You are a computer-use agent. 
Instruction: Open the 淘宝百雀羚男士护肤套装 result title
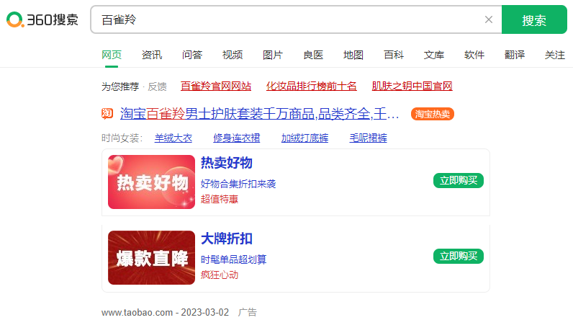coord(259,114)
